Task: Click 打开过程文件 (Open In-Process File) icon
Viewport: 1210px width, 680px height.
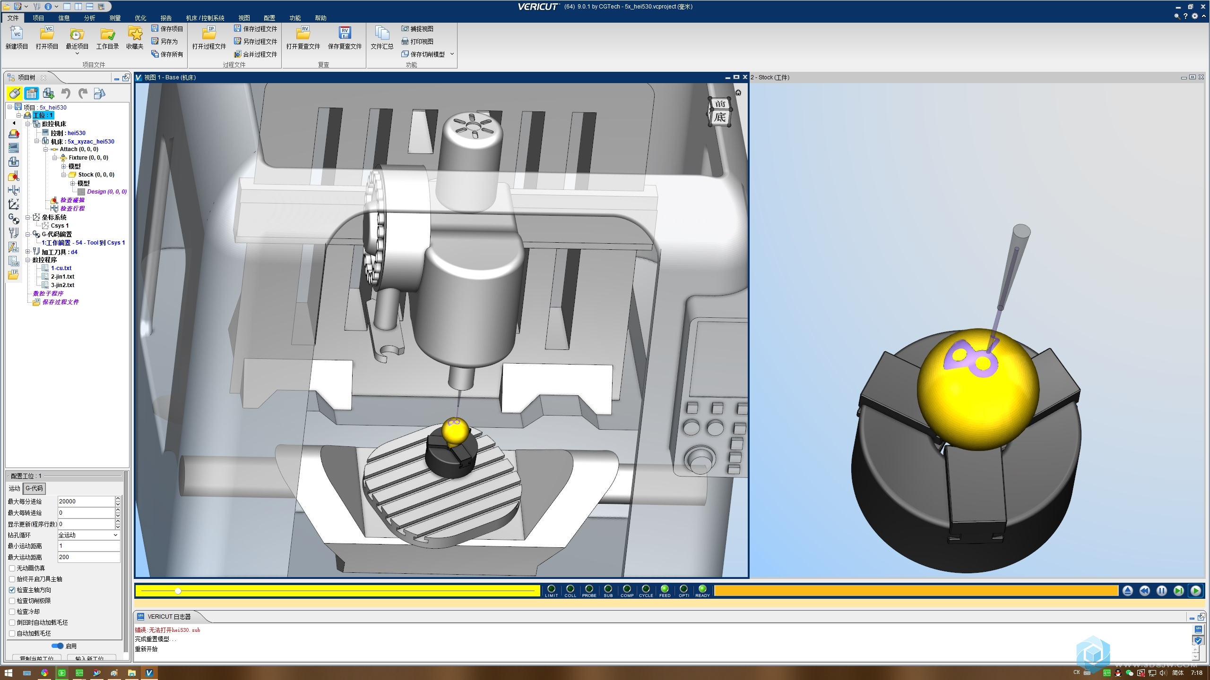Action: 209,34
